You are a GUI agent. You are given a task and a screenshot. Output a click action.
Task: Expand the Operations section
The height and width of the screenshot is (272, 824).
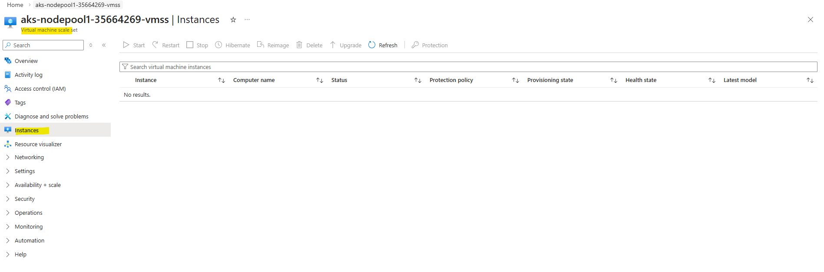[8, 213]
